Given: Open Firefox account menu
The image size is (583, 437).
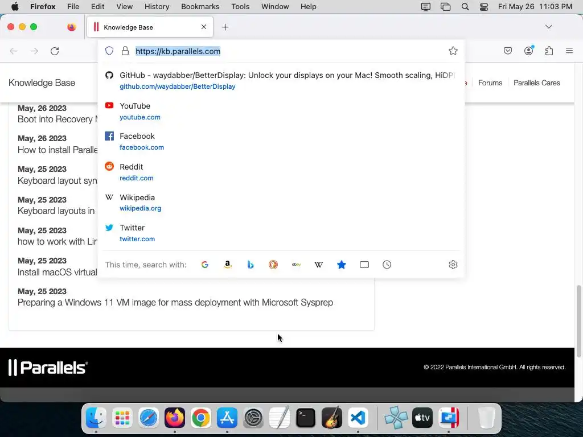Looking at the screenshot, I should (x=529, y=51).
